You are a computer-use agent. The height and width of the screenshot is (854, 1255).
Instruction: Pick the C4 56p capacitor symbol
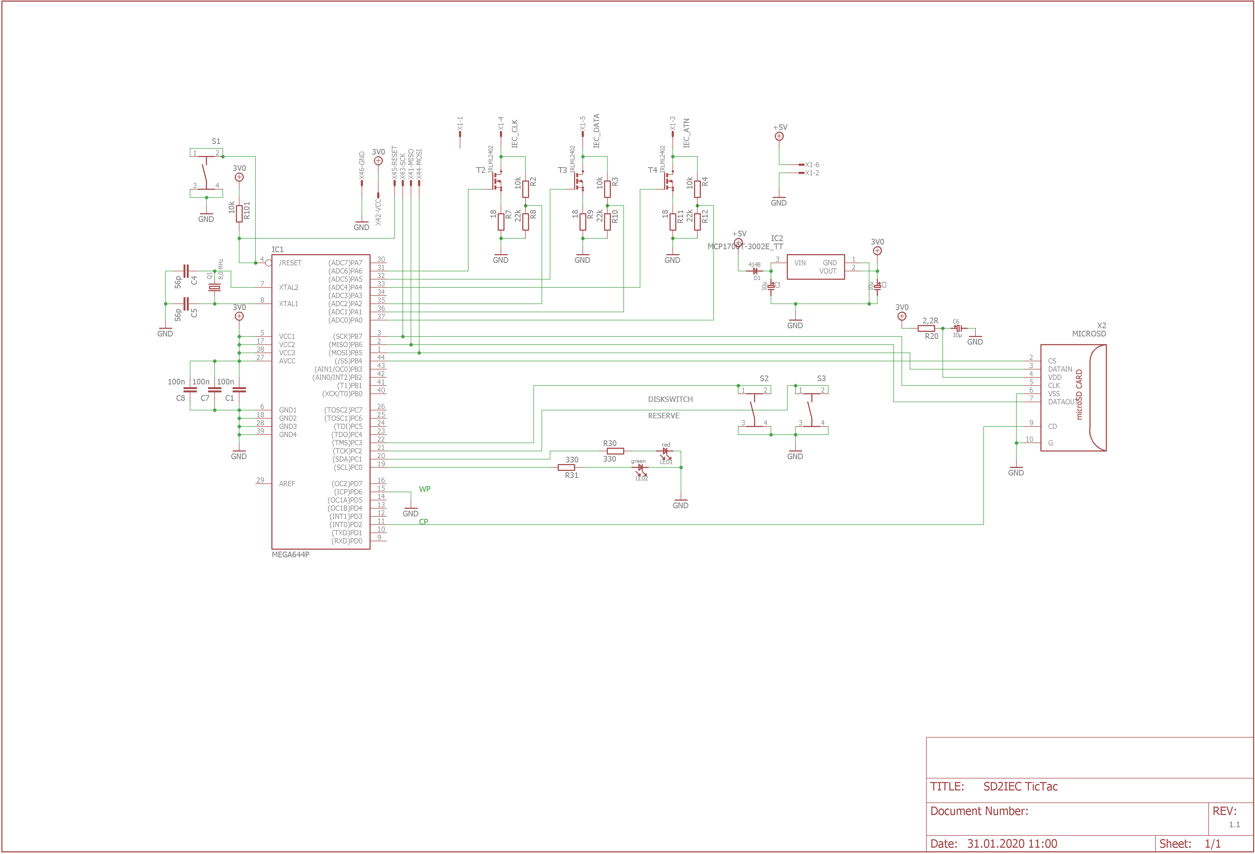pyautogui.click(x=186, y=271)
